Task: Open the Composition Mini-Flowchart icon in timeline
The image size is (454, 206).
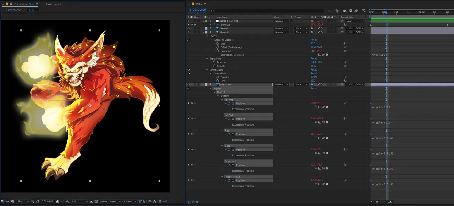Action: 330,11
